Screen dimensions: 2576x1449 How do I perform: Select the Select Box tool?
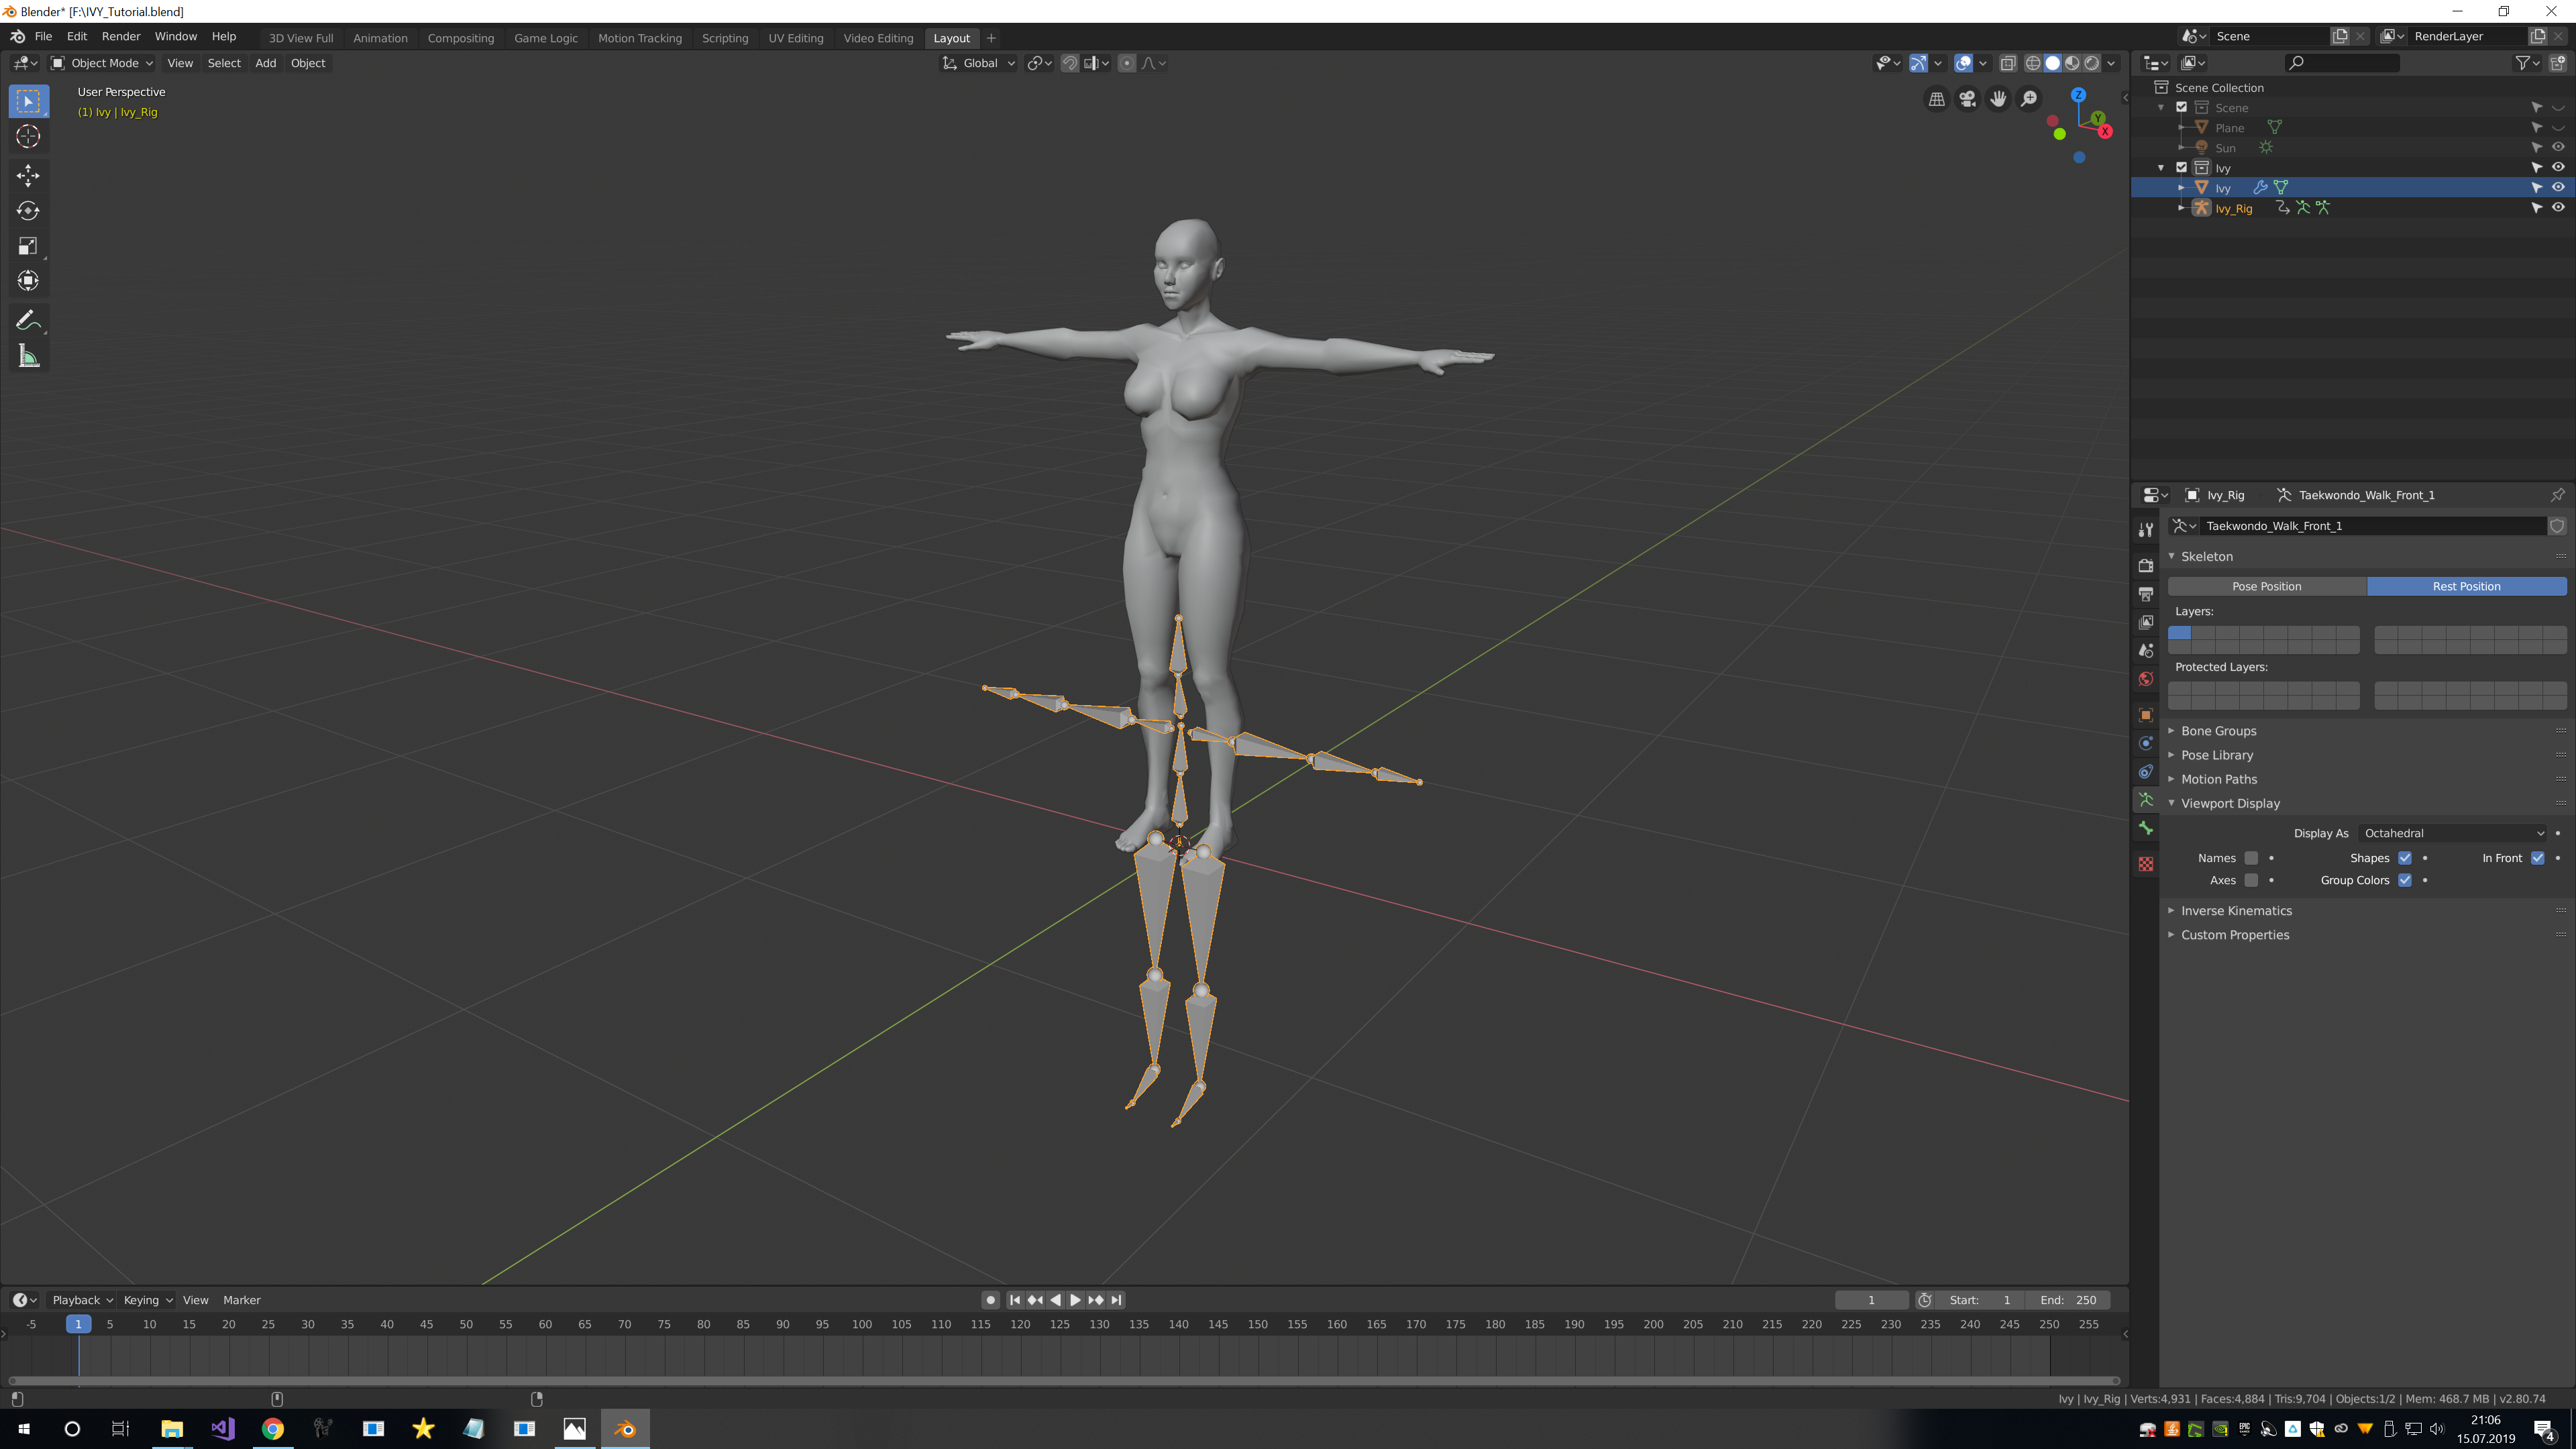pos(28,101)
